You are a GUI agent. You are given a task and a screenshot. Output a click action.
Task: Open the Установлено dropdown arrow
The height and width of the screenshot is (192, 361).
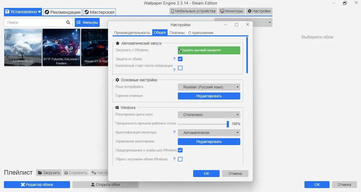(39, 12)
